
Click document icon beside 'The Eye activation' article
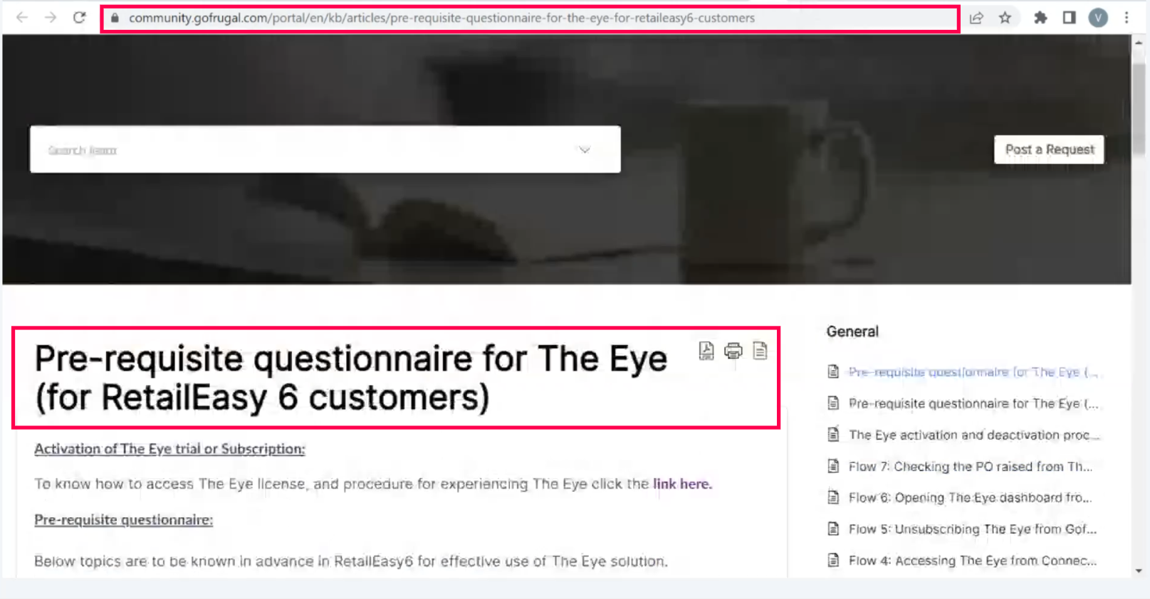point(833,435)
